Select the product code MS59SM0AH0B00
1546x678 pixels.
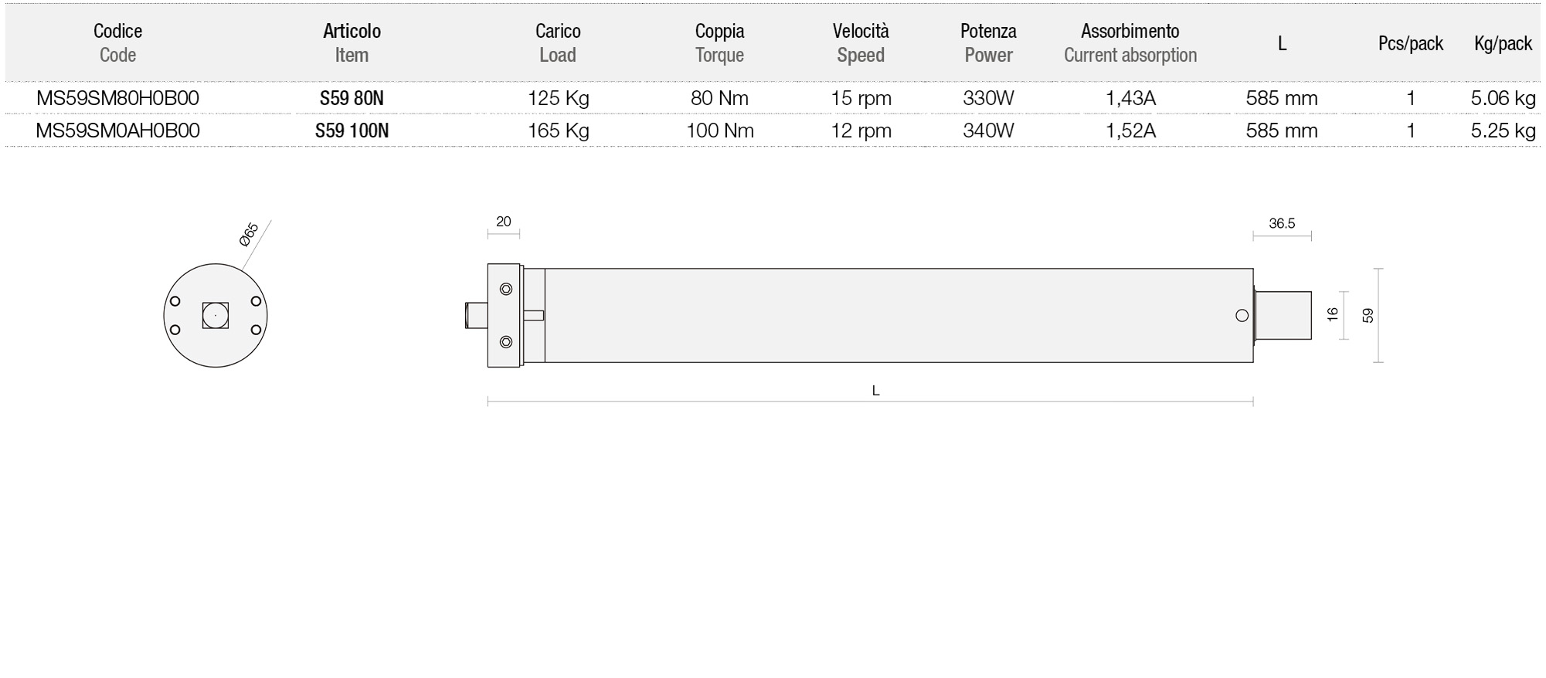[x=117, y=131]
